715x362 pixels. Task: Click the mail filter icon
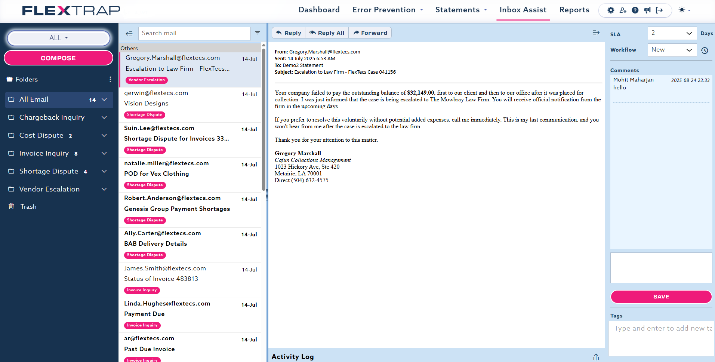[258, 33]
